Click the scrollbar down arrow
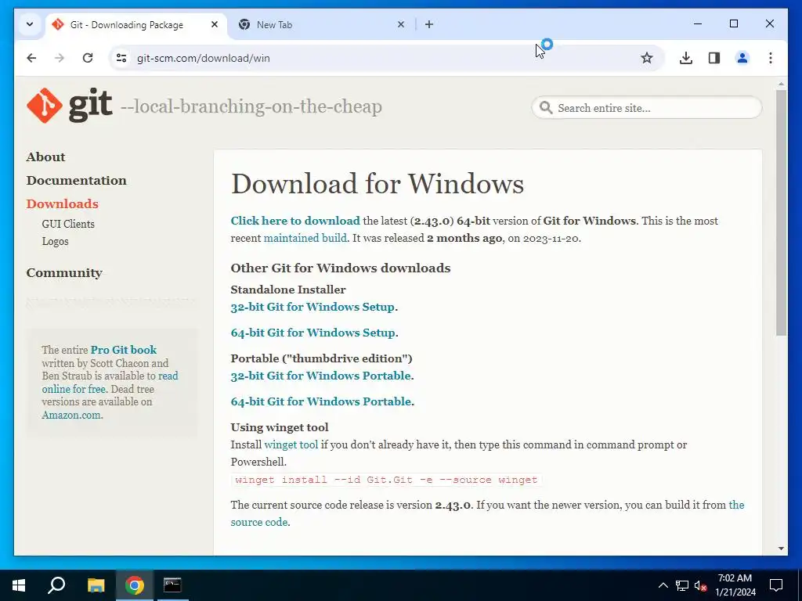This screenshot has width=802, height=601. coord(781,549)
